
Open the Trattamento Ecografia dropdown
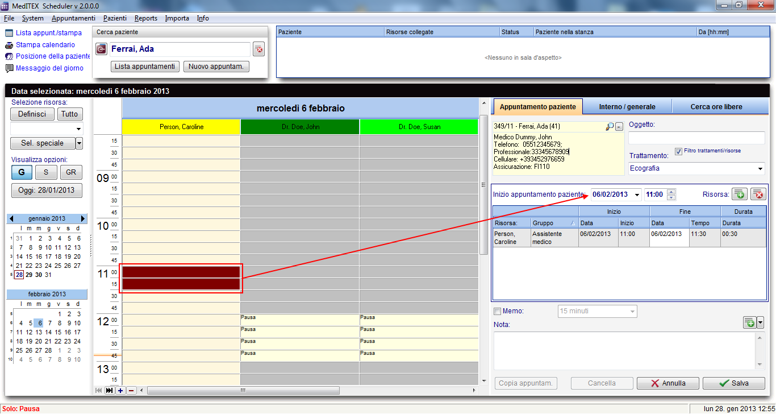tap(761, 169)
